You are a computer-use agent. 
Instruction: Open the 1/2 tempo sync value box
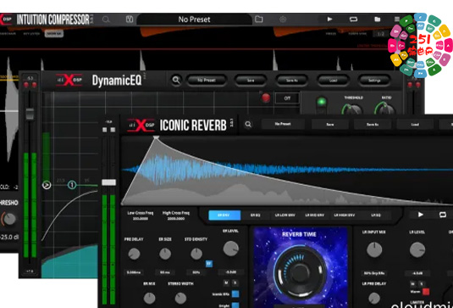pos(381,34)
